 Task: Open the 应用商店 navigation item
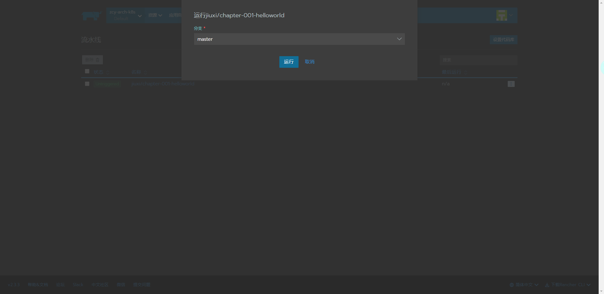pos(175,15)
